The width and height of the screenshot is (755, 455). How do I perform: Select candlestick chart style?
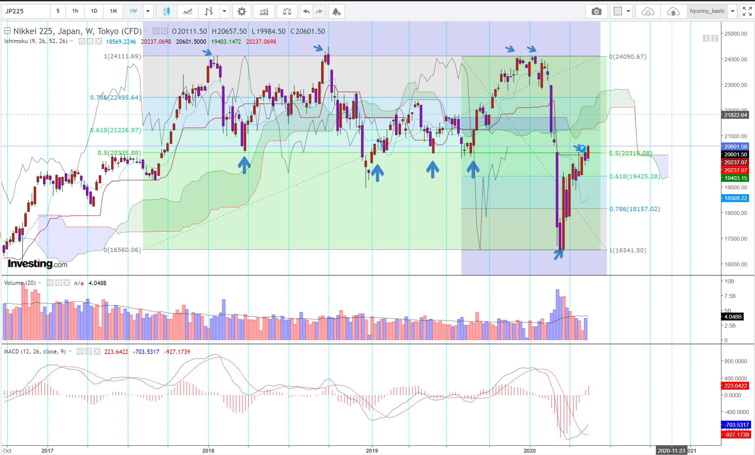(167, 11)
